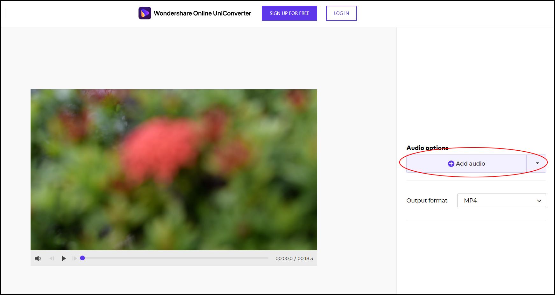This screenshot has width=555, height=295.
Task: Click the playback timeline track
Action: click(175, 258)
